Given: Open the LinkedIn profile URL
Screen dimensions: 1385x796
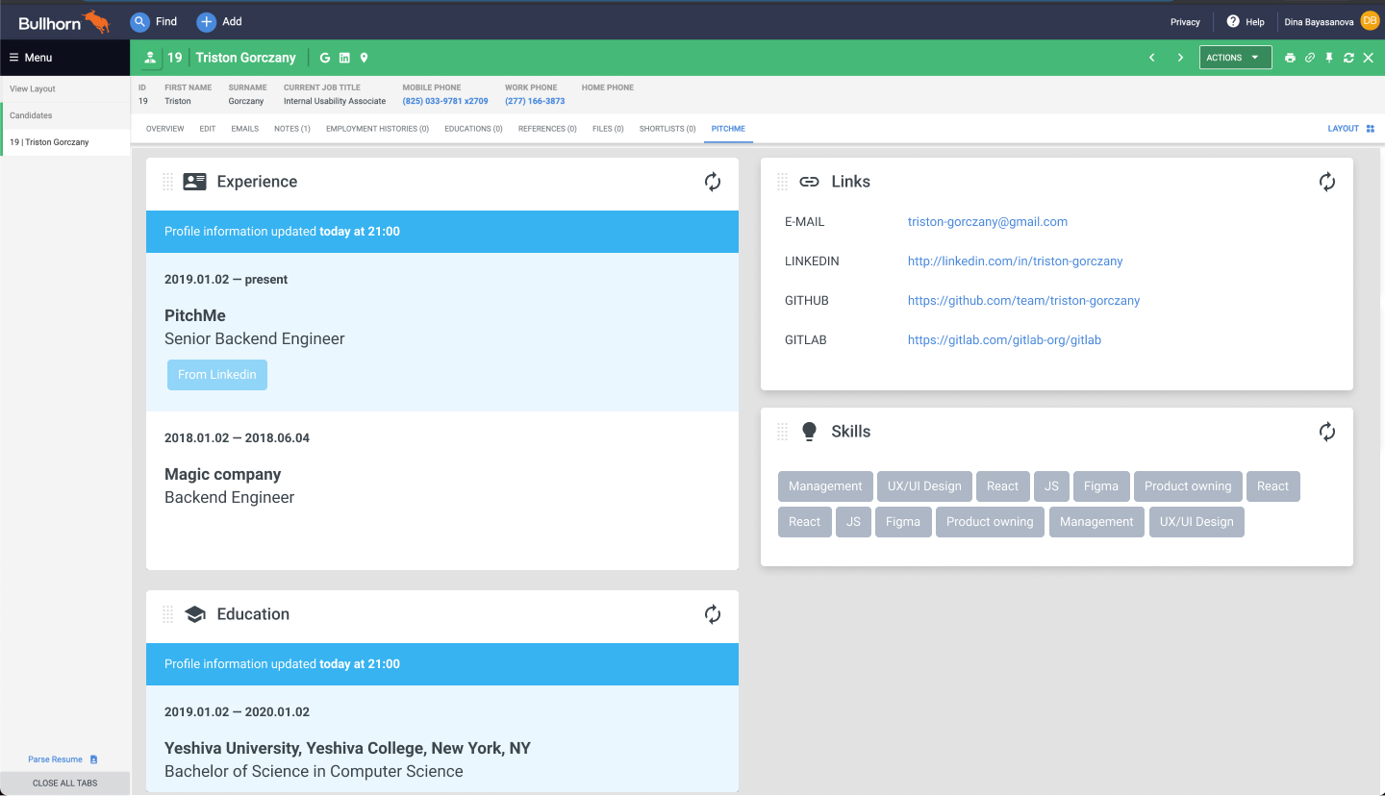Looking at the screenshot, I should (1016, 261).
